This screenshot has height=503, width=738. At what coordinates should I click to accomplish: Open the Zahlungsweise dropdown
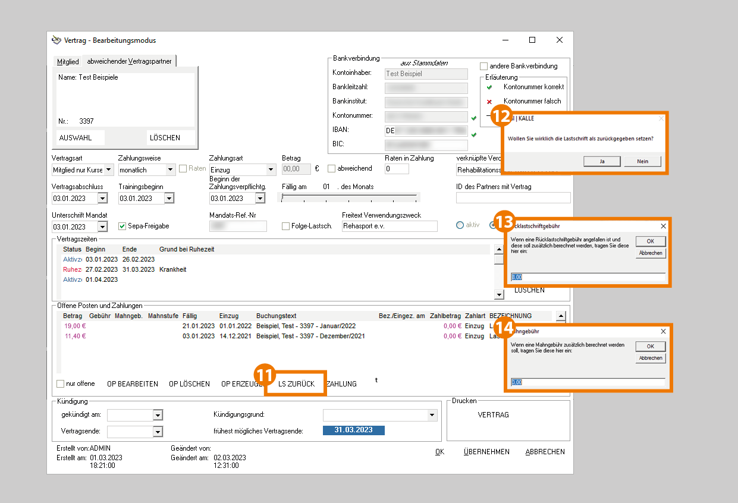point(170,170)
